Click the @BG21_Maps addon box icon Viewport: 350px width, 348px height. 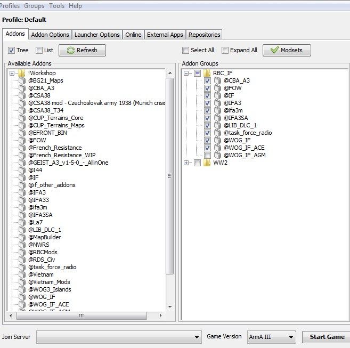22,80
